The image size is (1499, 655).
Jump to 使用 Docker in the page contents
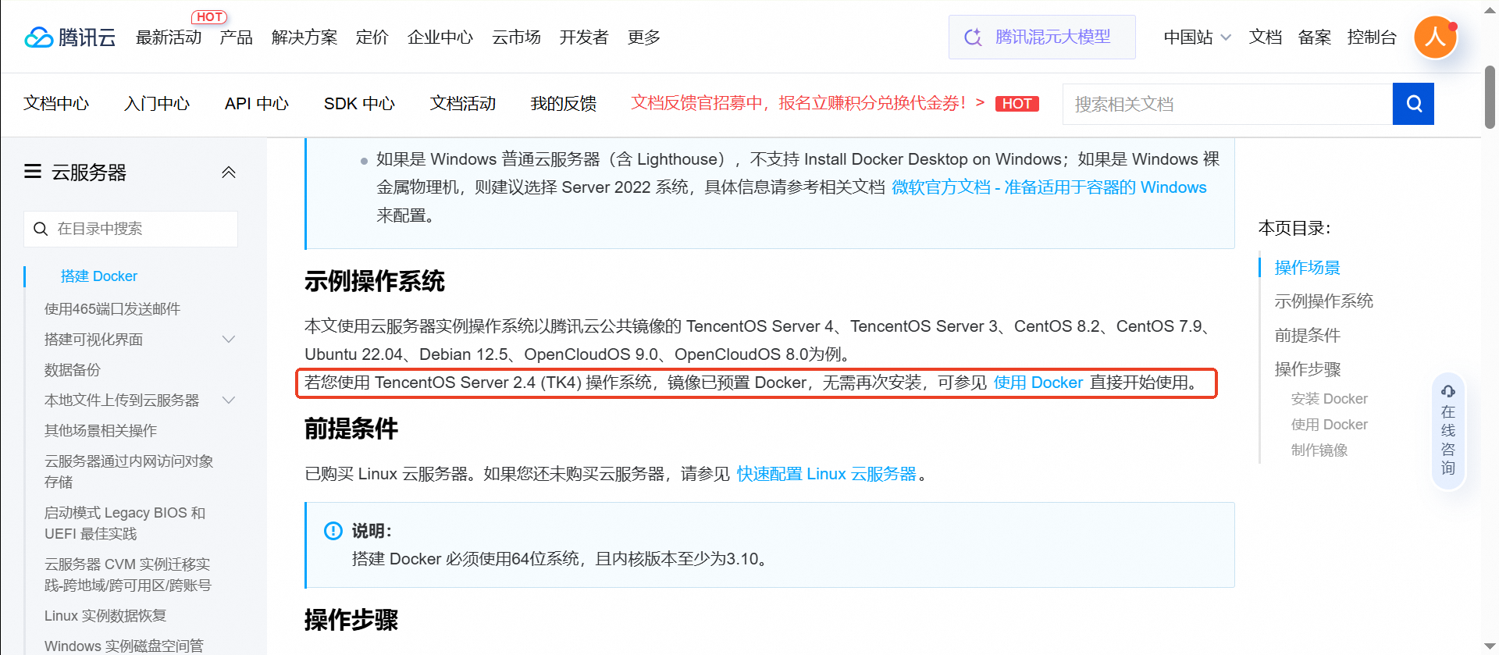tap(1329, 425)
